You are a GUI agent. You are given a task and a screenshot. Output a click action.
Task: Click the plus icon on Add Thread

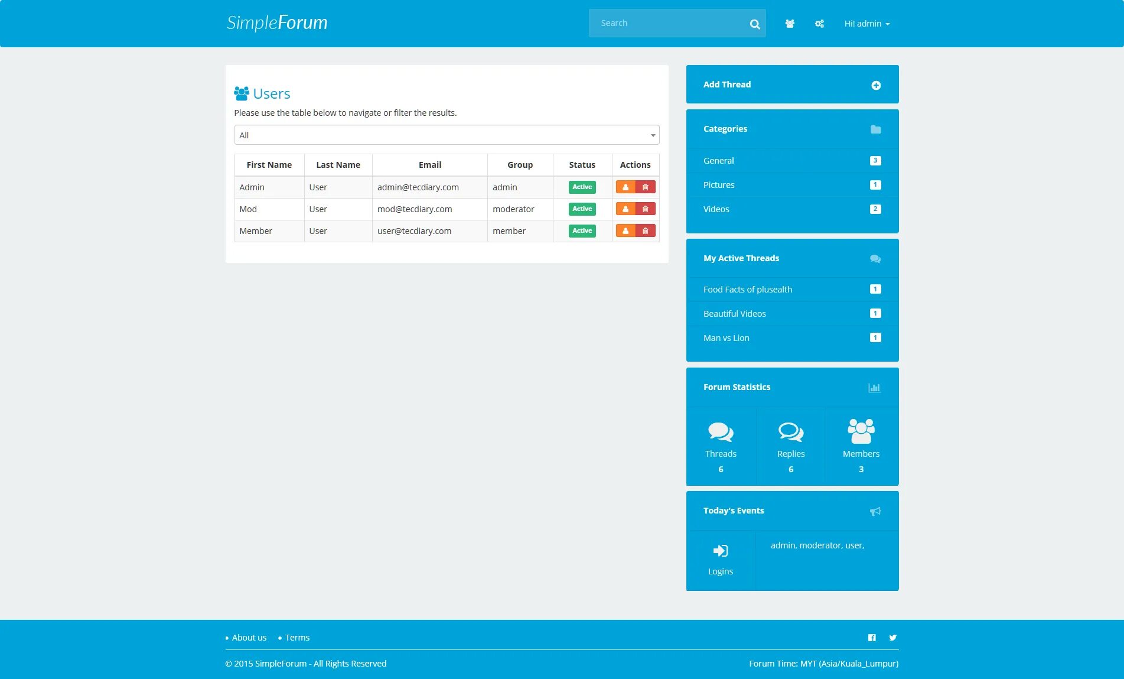click(x=876, y=85)
